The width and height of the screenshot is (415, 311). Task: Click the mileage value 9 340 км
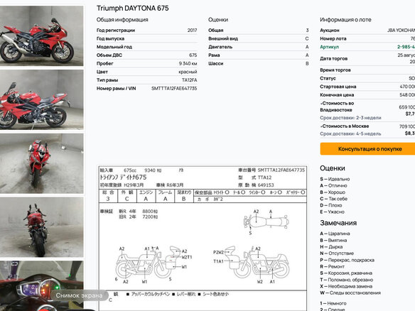click(188, 63)
